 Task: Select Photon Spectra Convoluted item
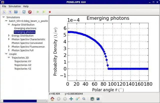[x=27, y=43]
